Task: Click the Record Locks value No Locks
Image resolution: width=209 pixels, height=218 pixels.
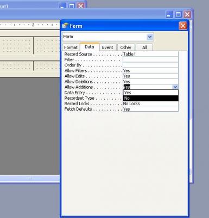Action: [x=150, y=104]
